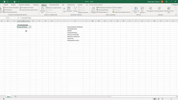Switch to Page Layout view in status bar
Image resolution: width=178 pixels, height=100 pixels.
159,99
